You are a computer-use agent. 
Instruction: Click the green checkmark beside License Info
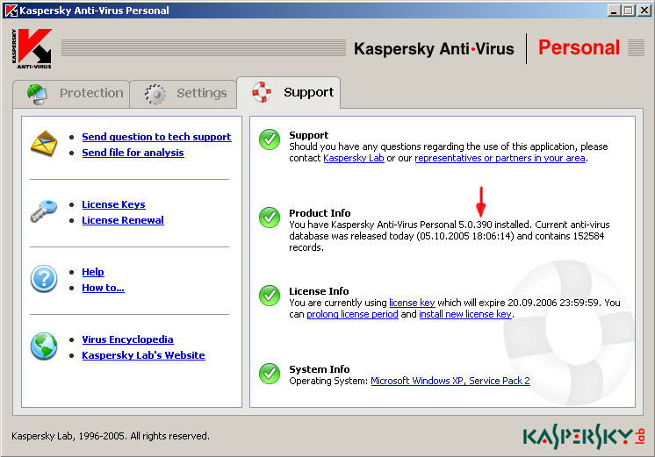(x=270, y=296)
